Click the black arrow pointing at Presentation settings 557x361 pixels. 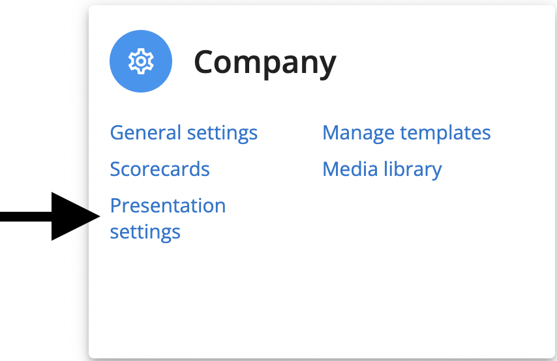point(50,216)
